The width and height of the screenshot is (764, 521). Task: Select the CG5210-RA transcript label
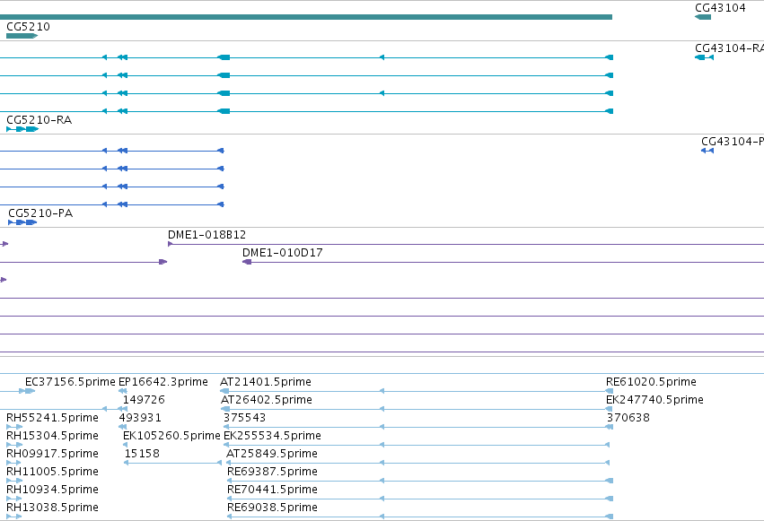point(39,119)
